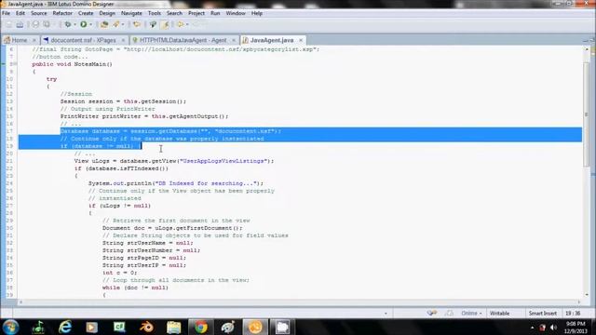The width and height of the screenshot is (596, 335).
Task: Open the Tools menu
Action: coord(155,13)
